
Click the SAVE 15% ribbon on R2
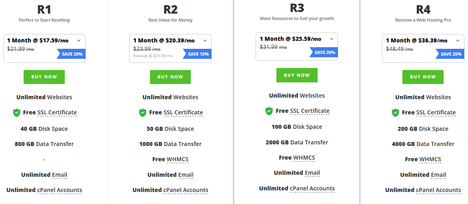tap(197, 54)
